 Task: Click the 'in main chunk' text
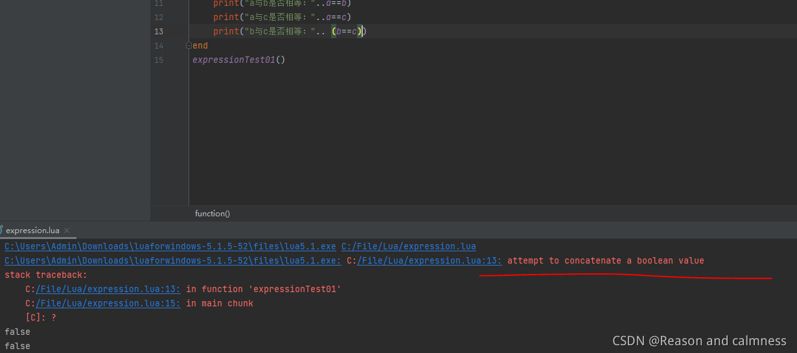point(220,303)
